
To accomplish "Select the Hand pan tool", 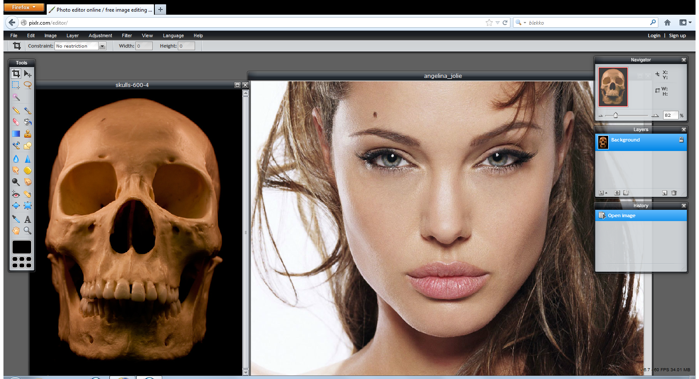I will [16, 231].
